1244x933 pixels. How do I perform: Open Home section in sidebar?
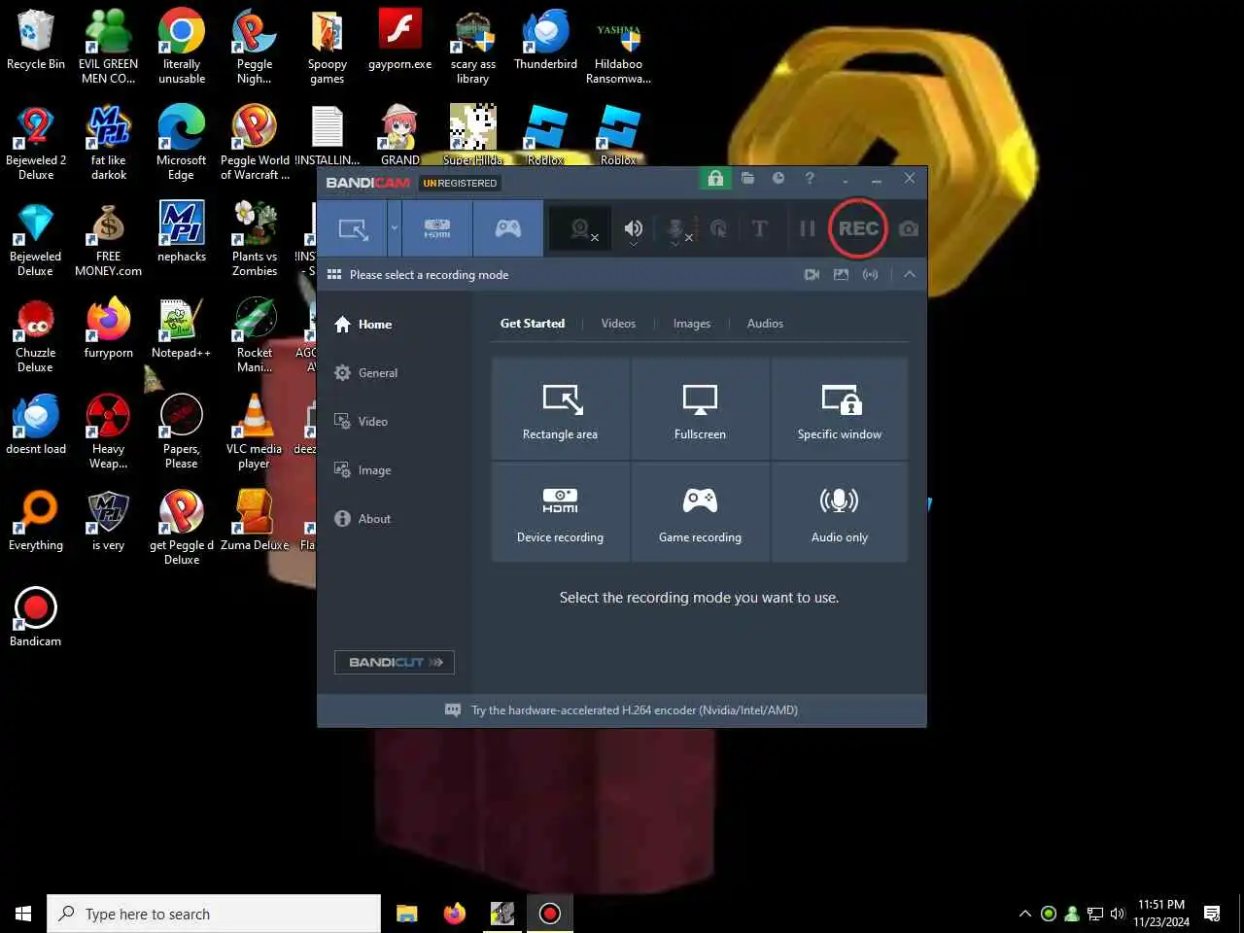[x=363, y=325]
